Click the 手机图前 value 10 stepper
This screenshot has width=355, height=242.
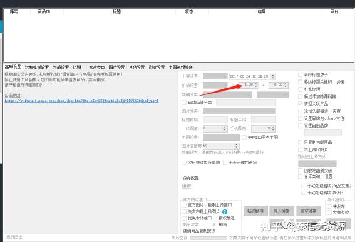pos(273,128)
